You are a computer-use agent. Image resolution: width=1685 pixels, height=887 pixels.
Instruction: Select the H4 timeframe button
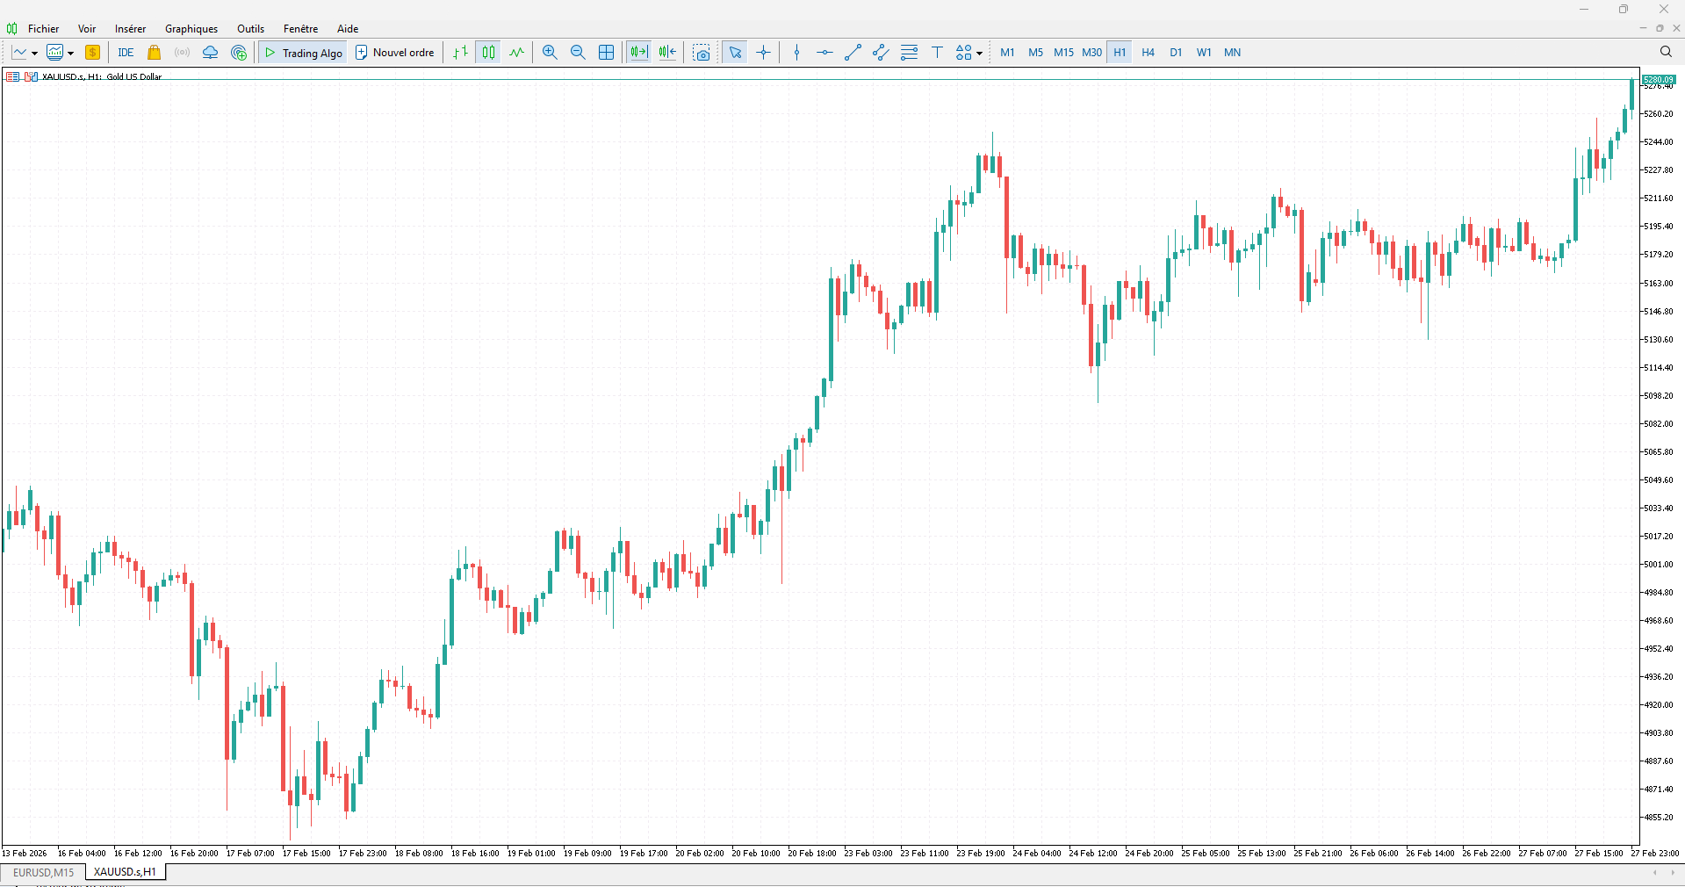click(x=1148, y=53)
